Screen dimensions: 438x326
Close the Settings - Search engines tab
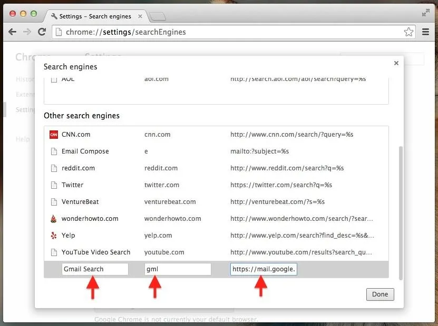click(140, 16)
